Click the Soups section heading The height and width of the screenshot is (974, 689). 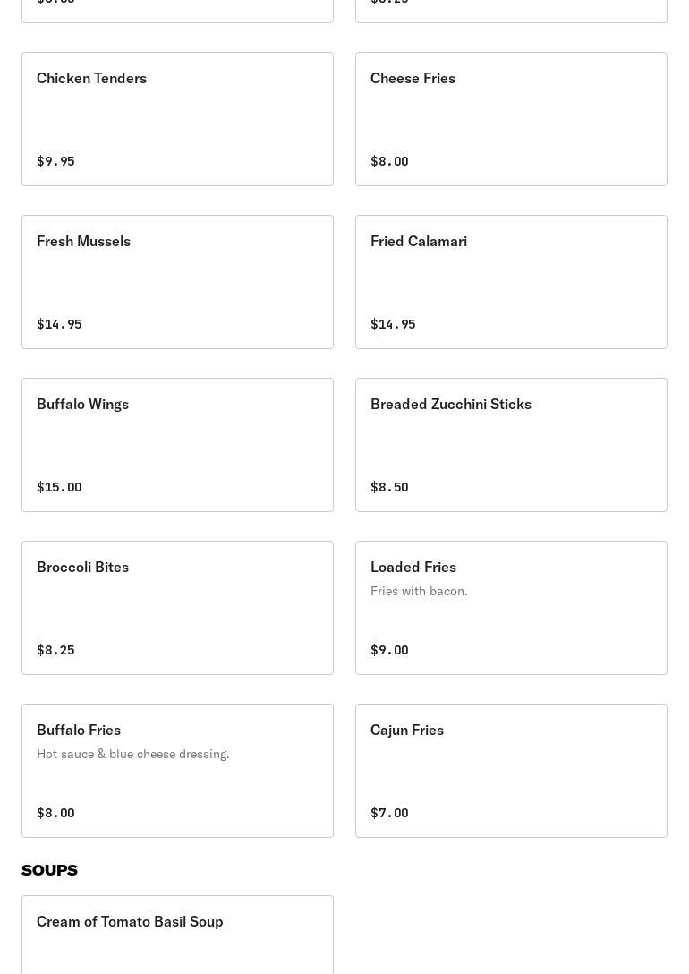pos(50,870)
